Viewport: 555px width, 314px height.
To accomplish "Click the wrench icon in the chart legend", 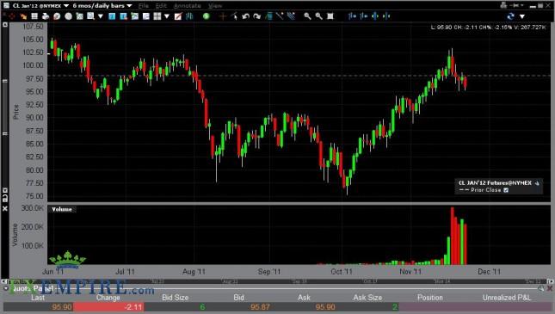I will coord(537,183).
